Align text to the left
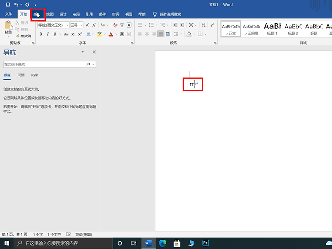332x249 pixels. 140,34
